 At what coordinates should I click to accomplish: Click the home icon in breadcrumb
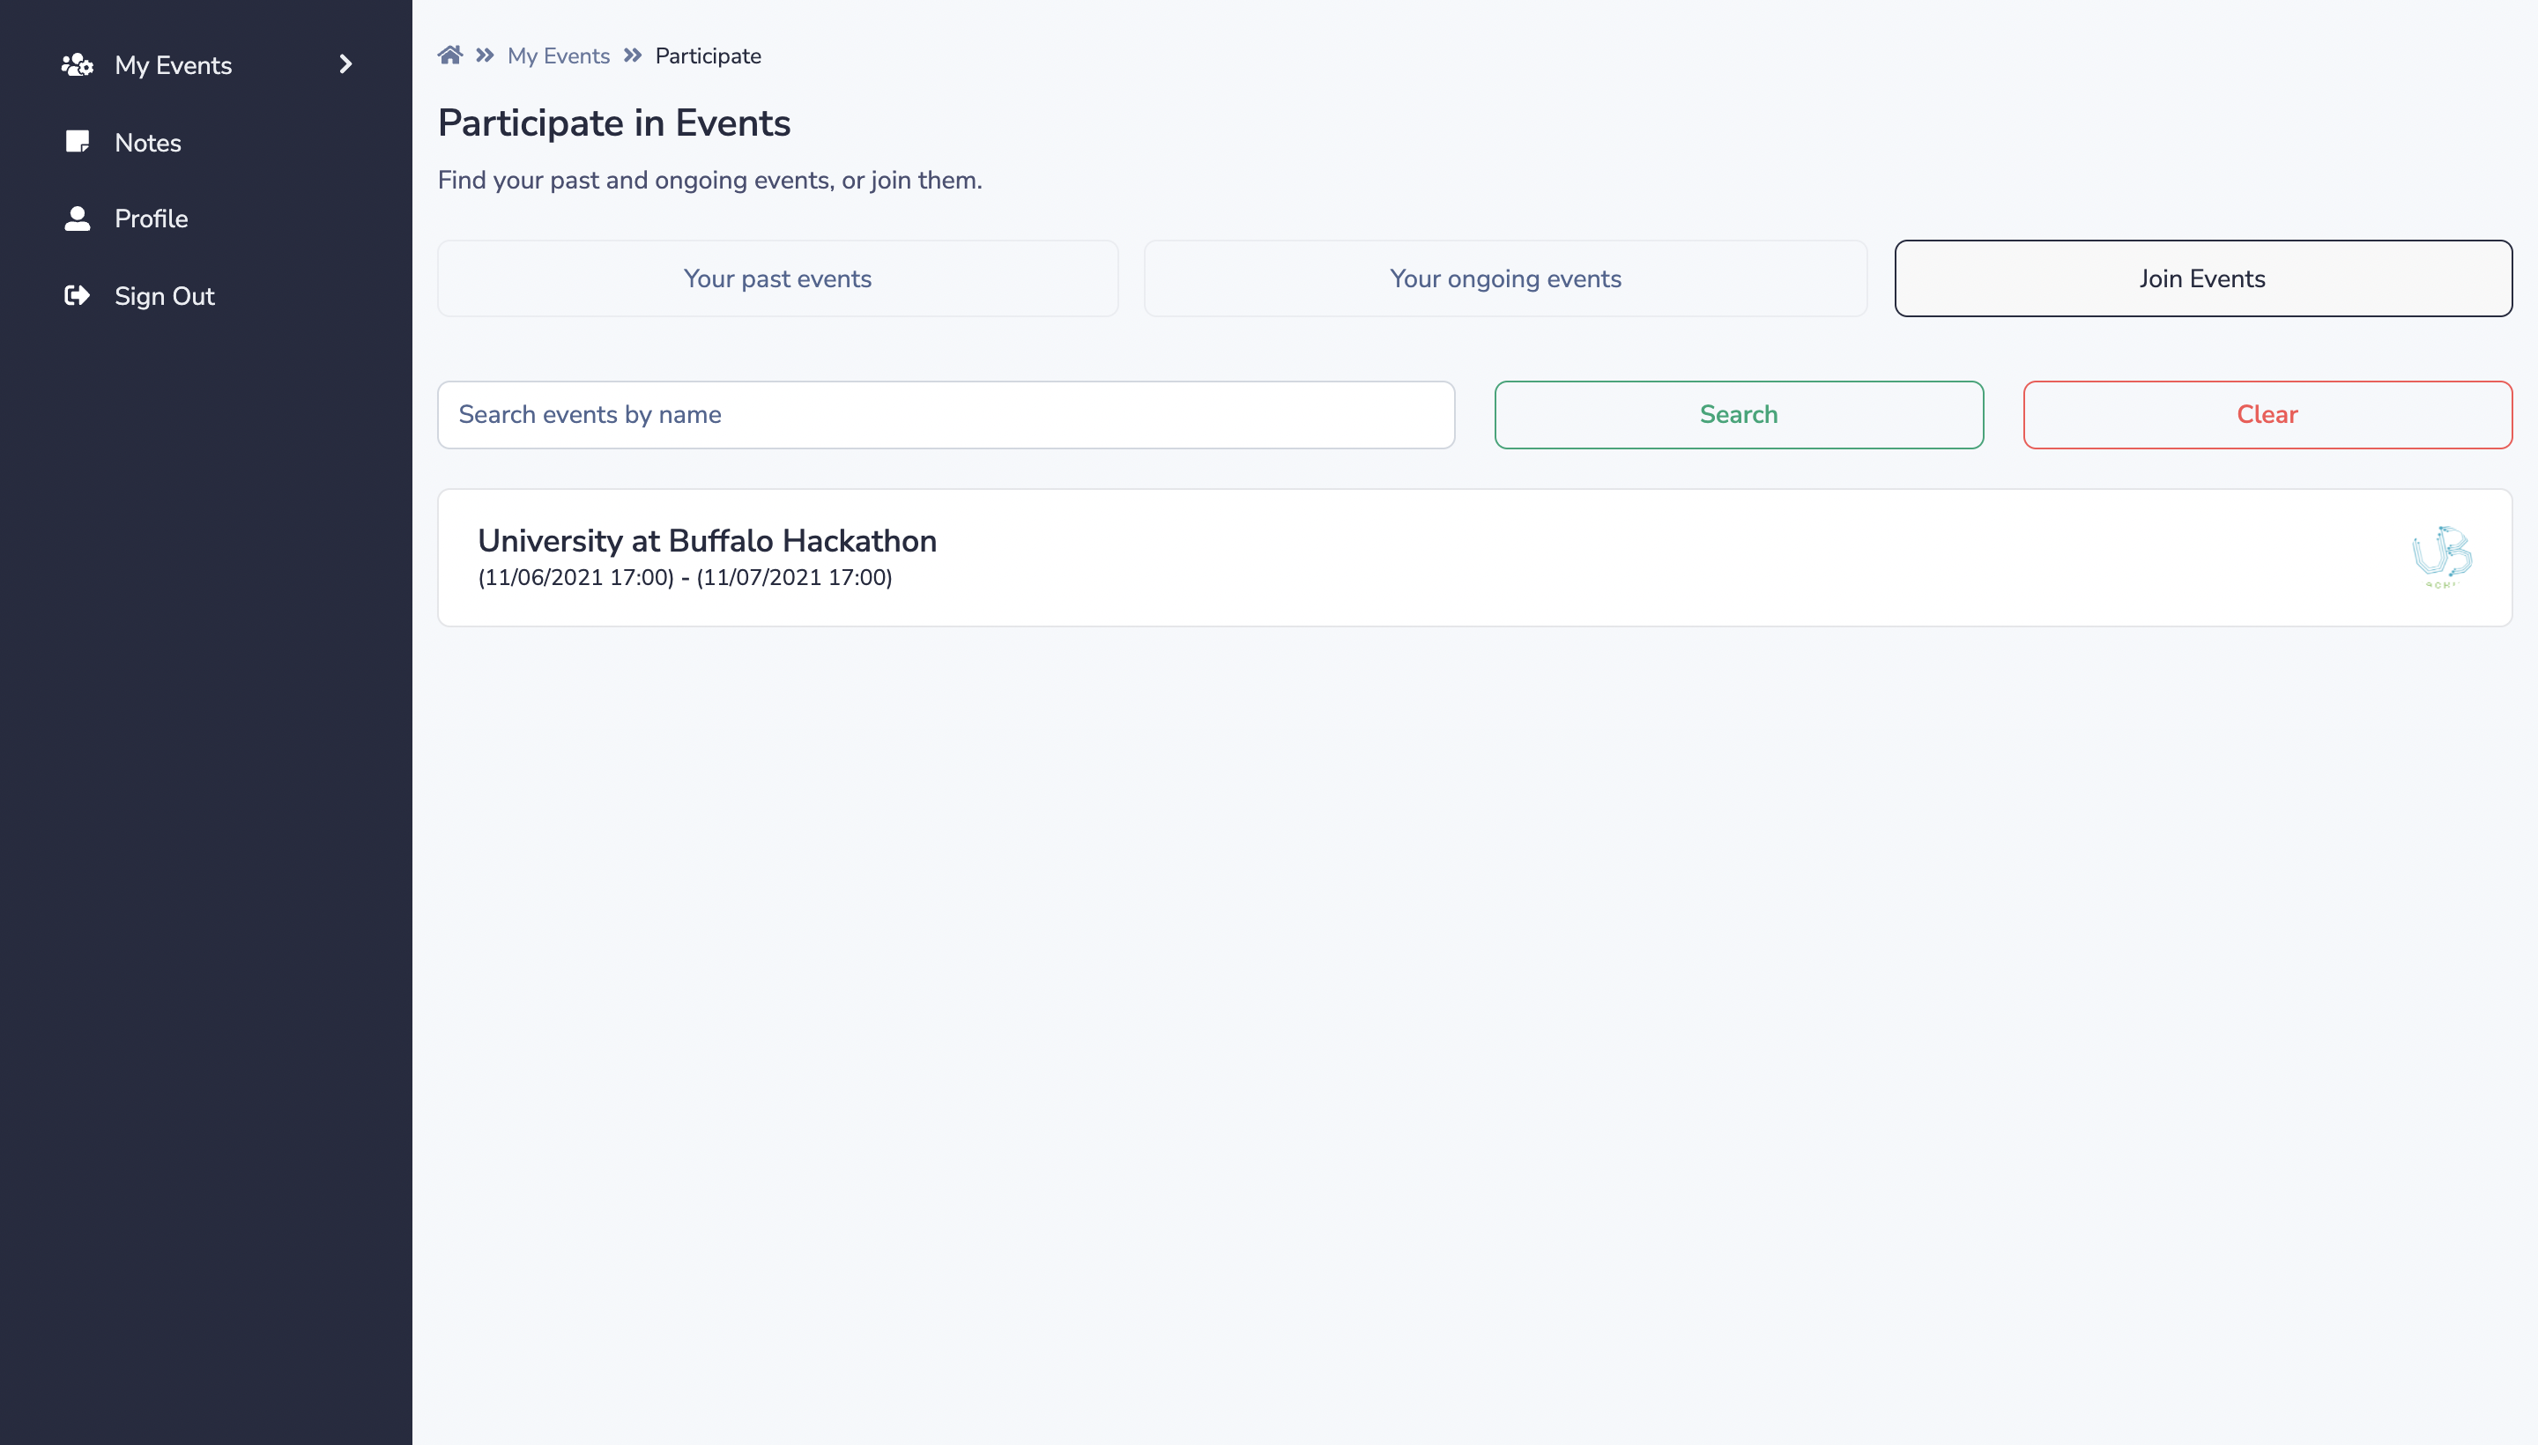click(449, 56)
